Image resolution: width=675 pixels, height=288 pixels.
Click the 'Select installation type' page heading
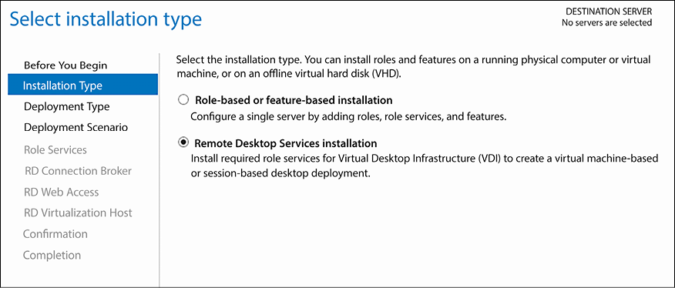pos(106,20)
